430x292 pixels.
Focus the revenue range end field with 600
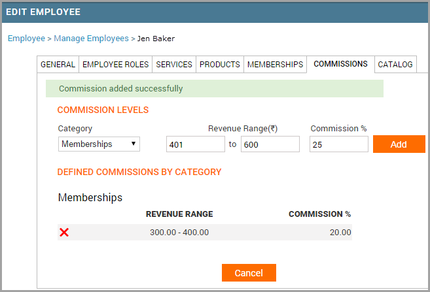(270, 144)
